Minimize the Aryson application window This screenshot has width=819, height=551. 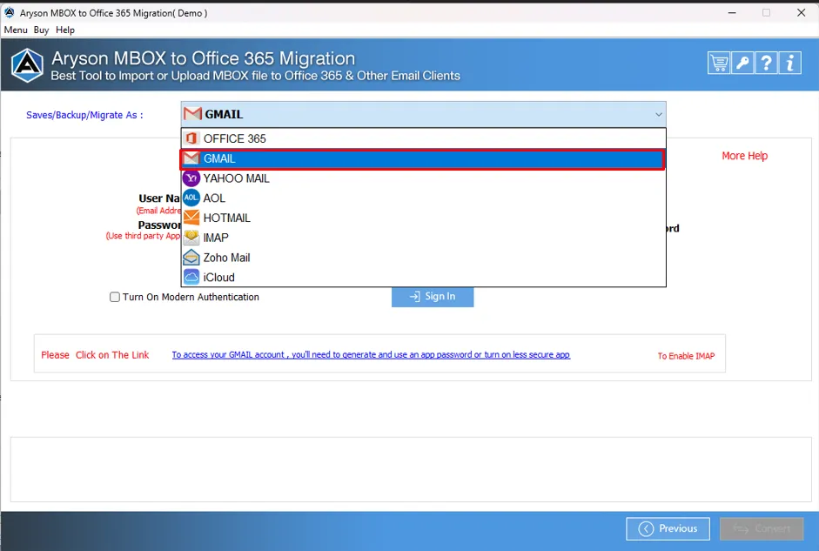point(732,12)
